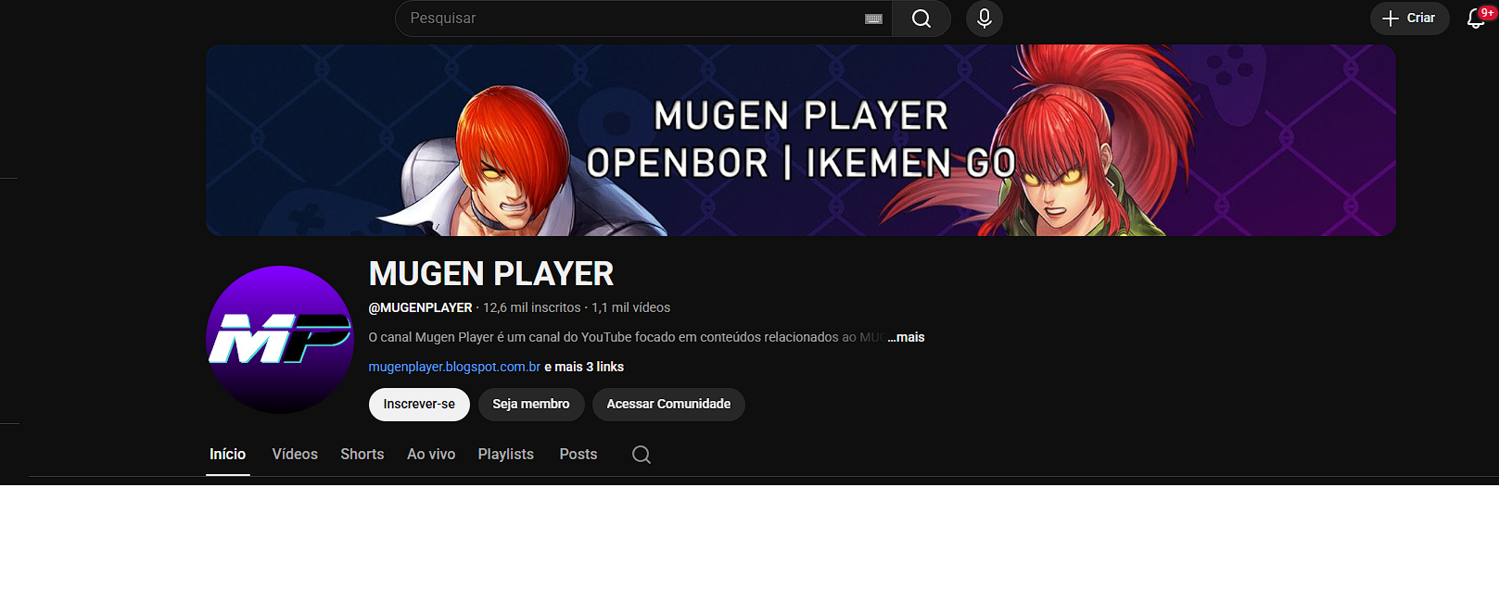Open notifications bell with 9+ badge
1499x600 pixels.
click(1477, 19)
